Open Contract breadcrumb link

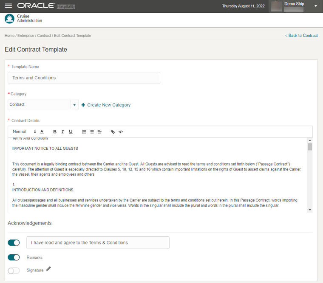click(x=44, y=36)
